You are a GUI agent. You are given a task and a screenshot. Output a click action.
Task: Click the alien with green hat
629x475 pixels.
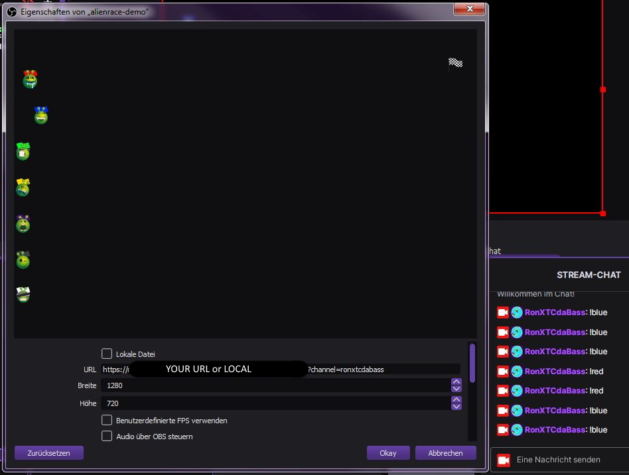pos(23,151)
